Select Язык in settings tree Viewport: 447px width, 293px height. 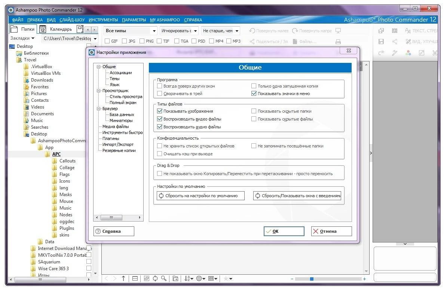click(114, 85)
